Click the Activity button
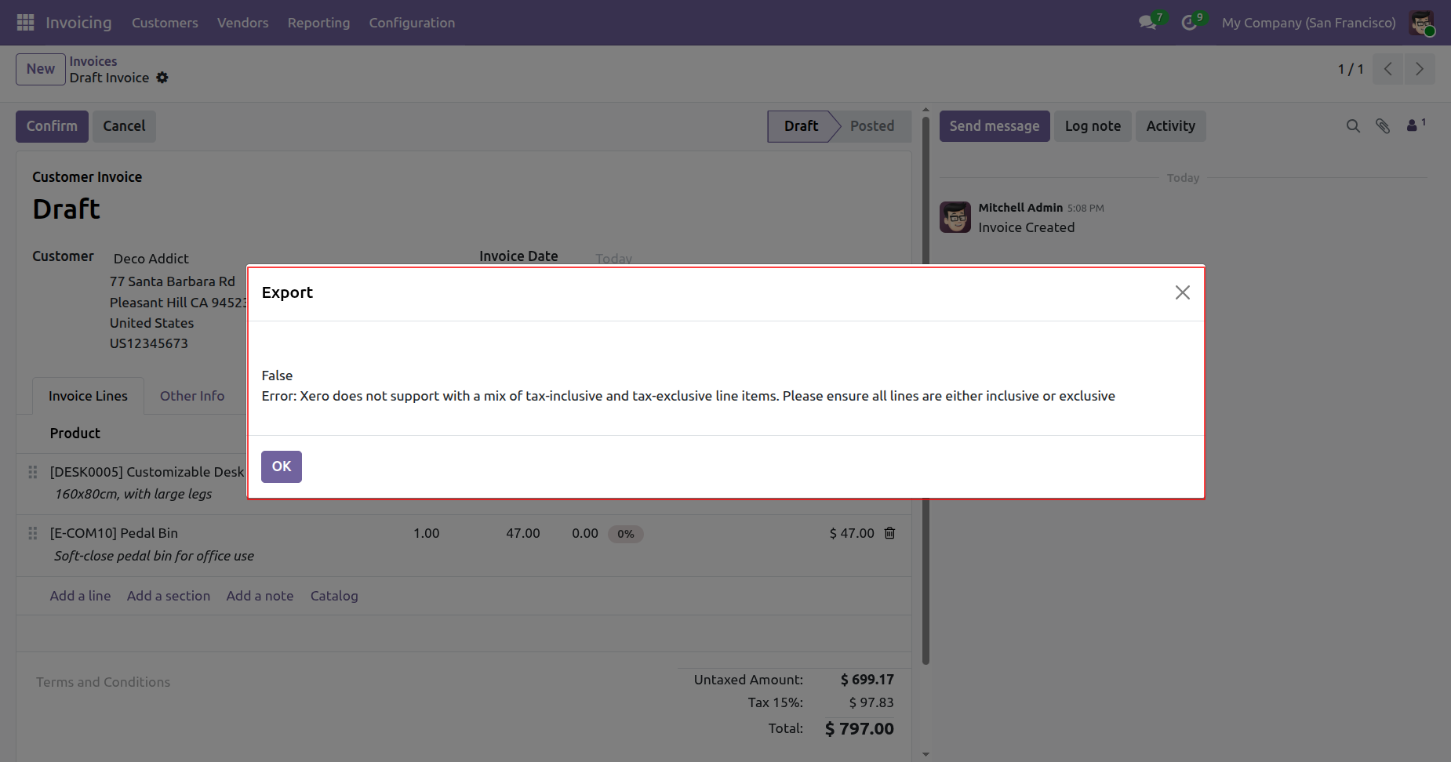1451x762 pixels. (1171, 126)
